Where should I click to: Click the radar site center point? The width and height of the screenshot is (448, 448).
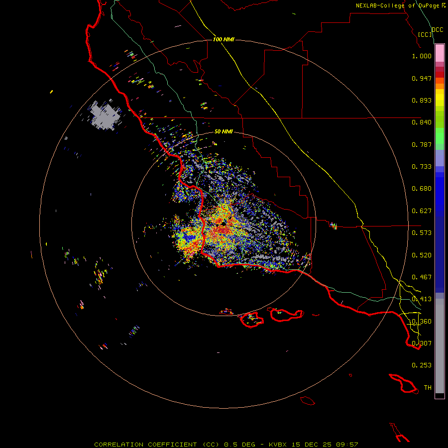(x=224, y=224)
